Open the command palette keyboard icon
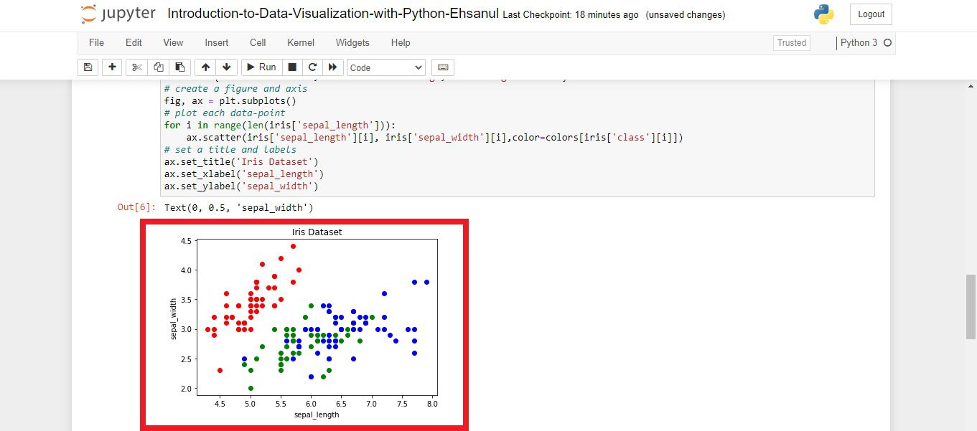 pos(442,67)
